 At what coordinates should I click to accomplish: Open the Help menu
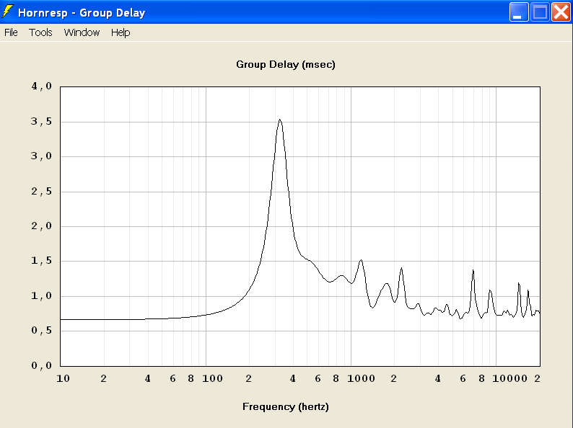(121, 32)
